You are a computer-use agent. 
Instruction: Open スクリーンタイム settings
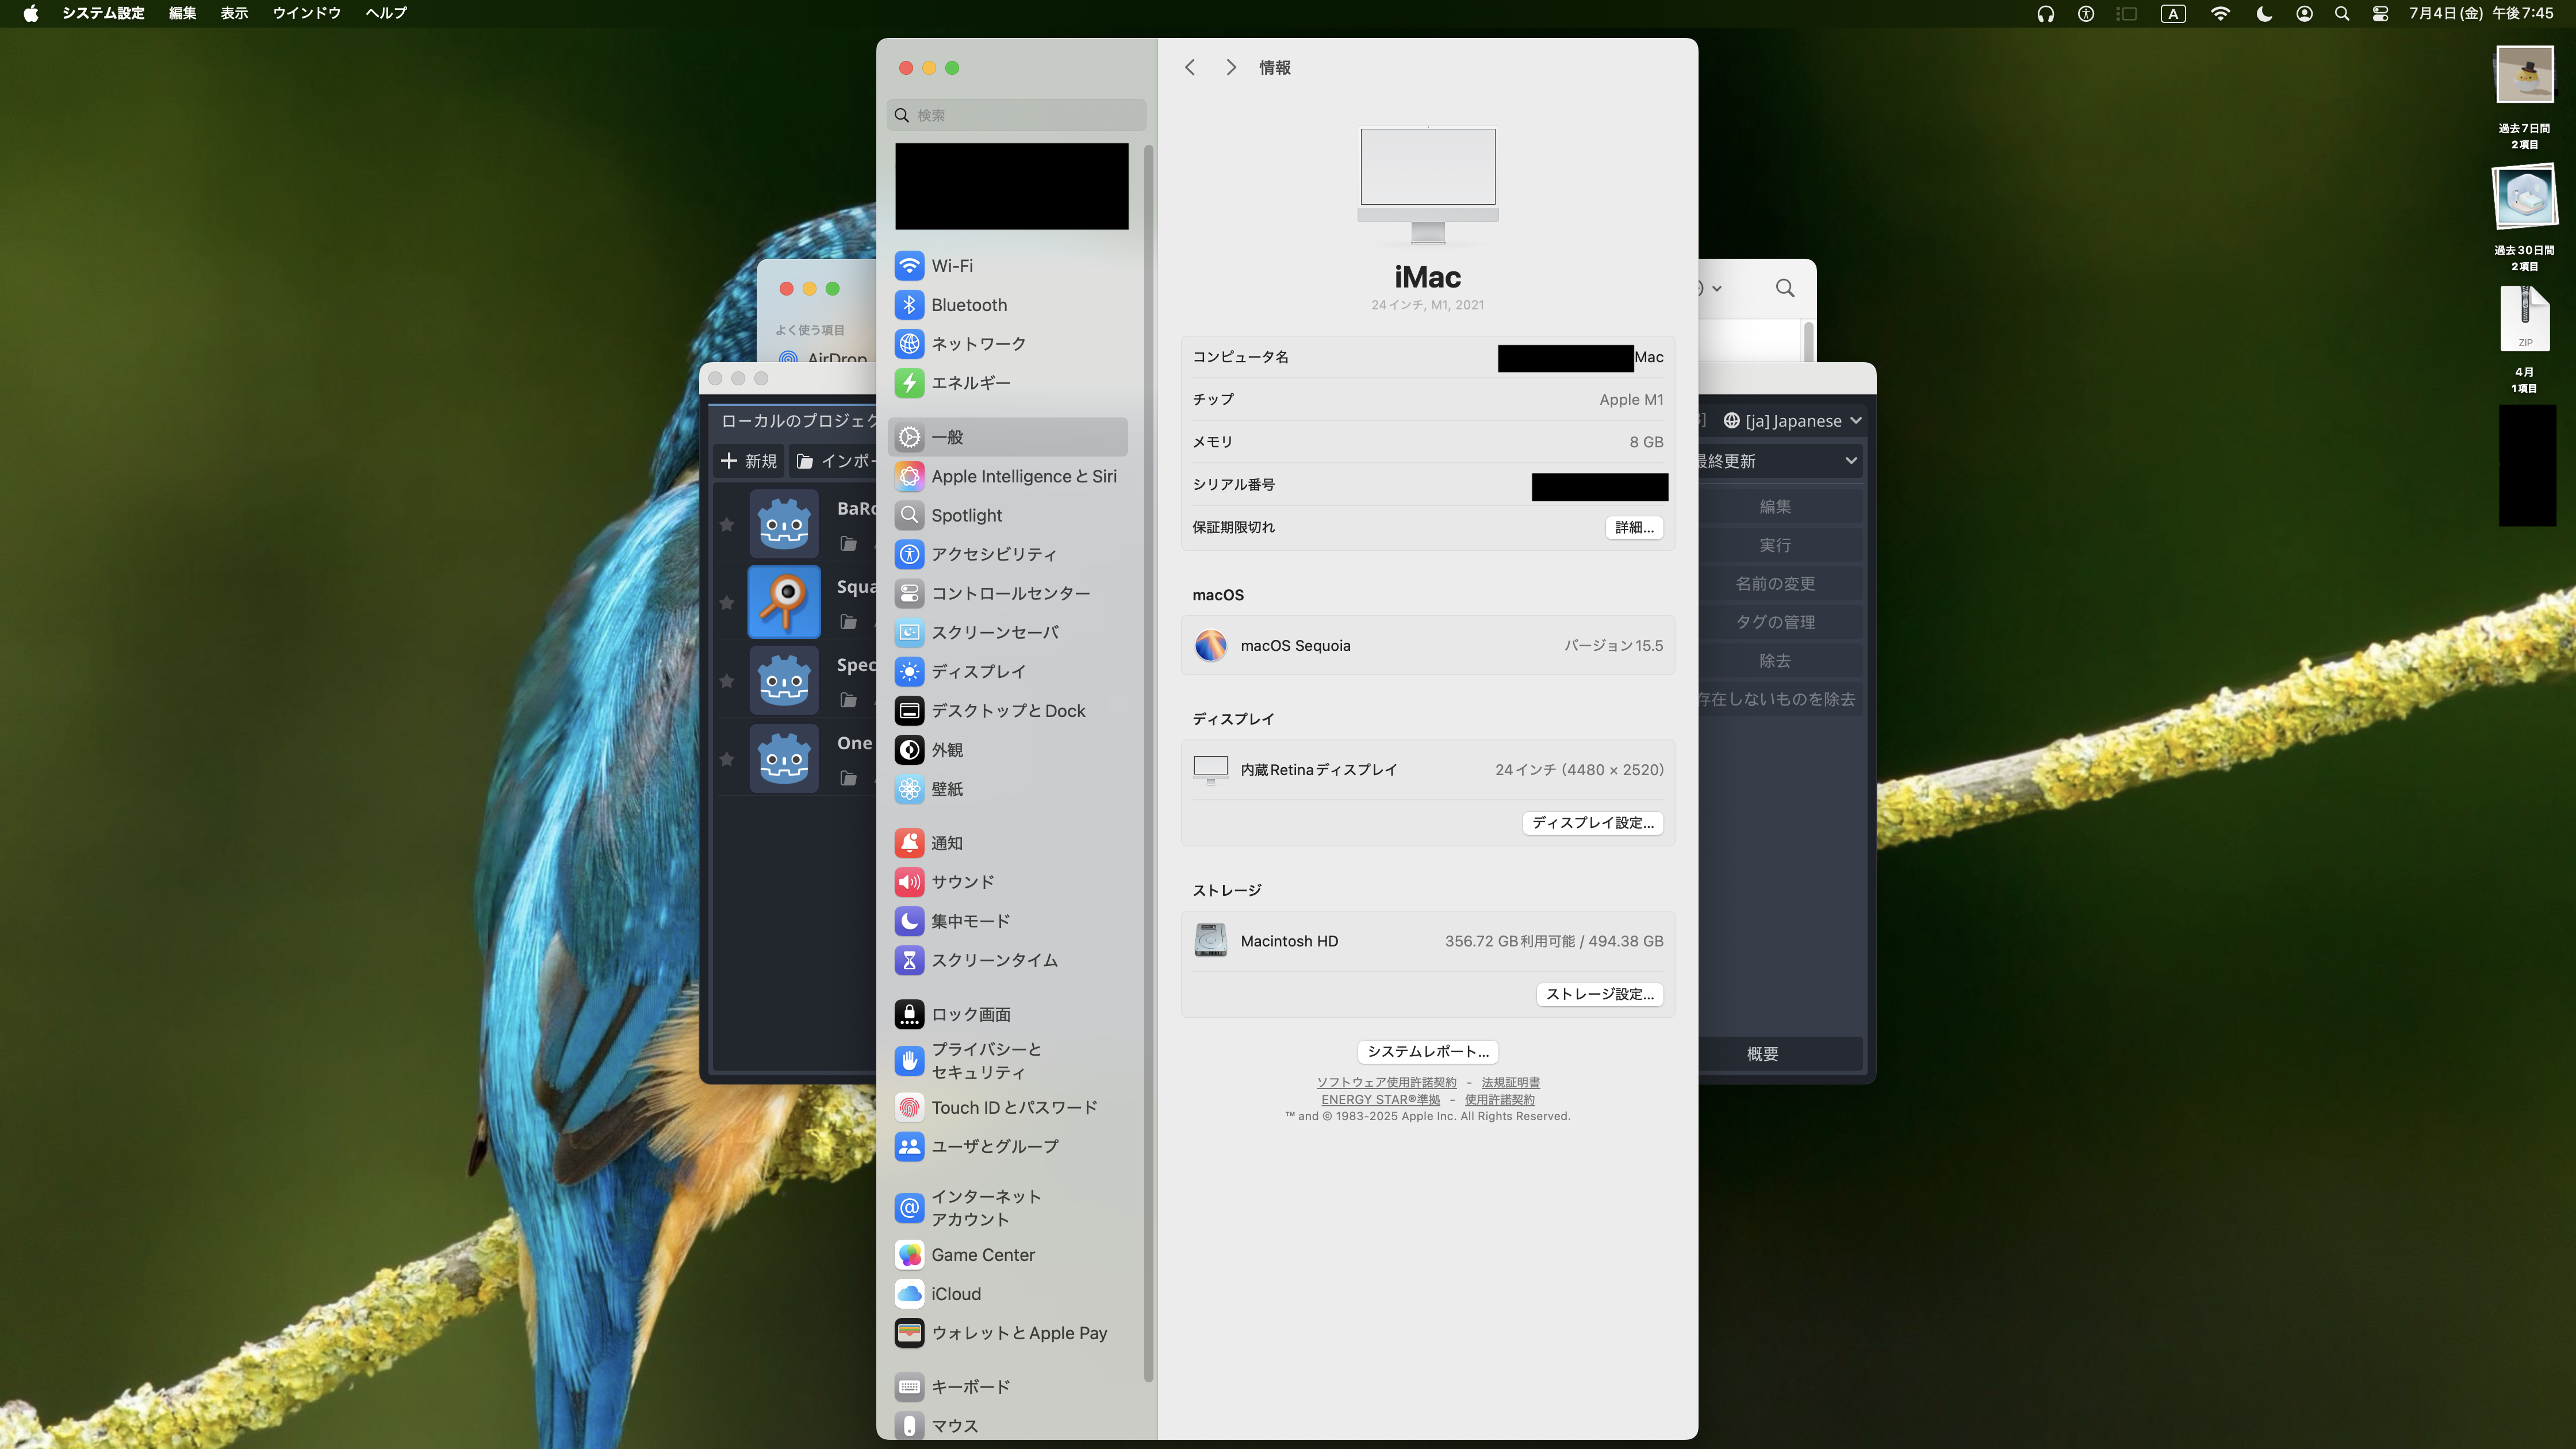pos(1008,960)
